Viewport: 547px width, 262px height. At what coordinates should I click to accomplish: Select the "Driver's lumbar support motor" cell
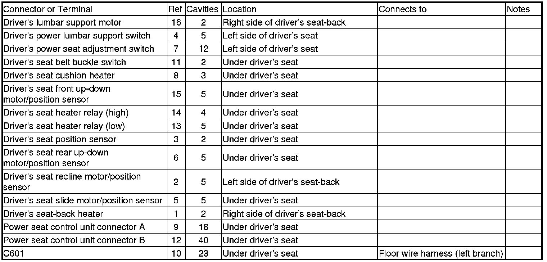pos(63,23)
